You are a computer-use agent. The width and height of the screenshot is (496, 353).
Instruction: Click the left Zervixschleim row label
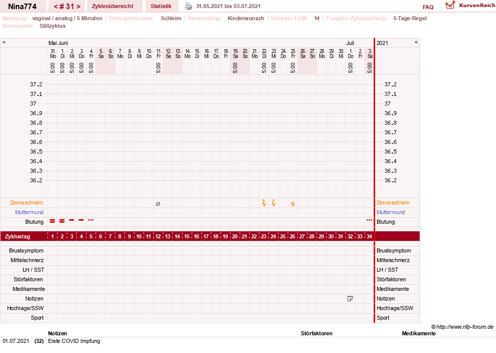tap(27, 203)
